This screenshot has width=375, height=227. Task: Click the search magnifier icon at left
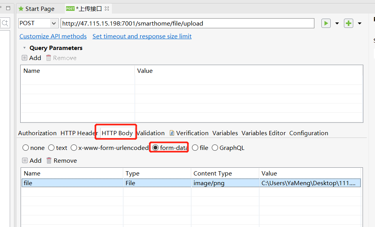point(5,23)
